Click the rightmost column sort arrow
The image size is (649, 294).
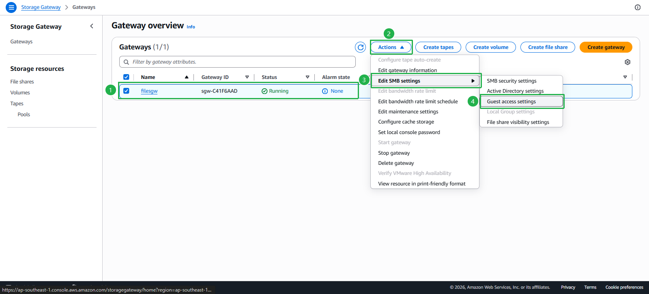click(x=625, y=77)
